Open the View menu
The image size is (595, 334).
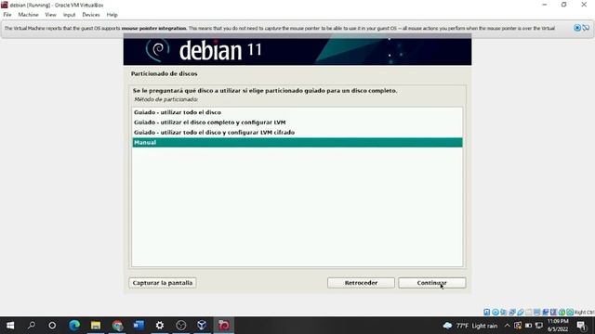(50, 15)
